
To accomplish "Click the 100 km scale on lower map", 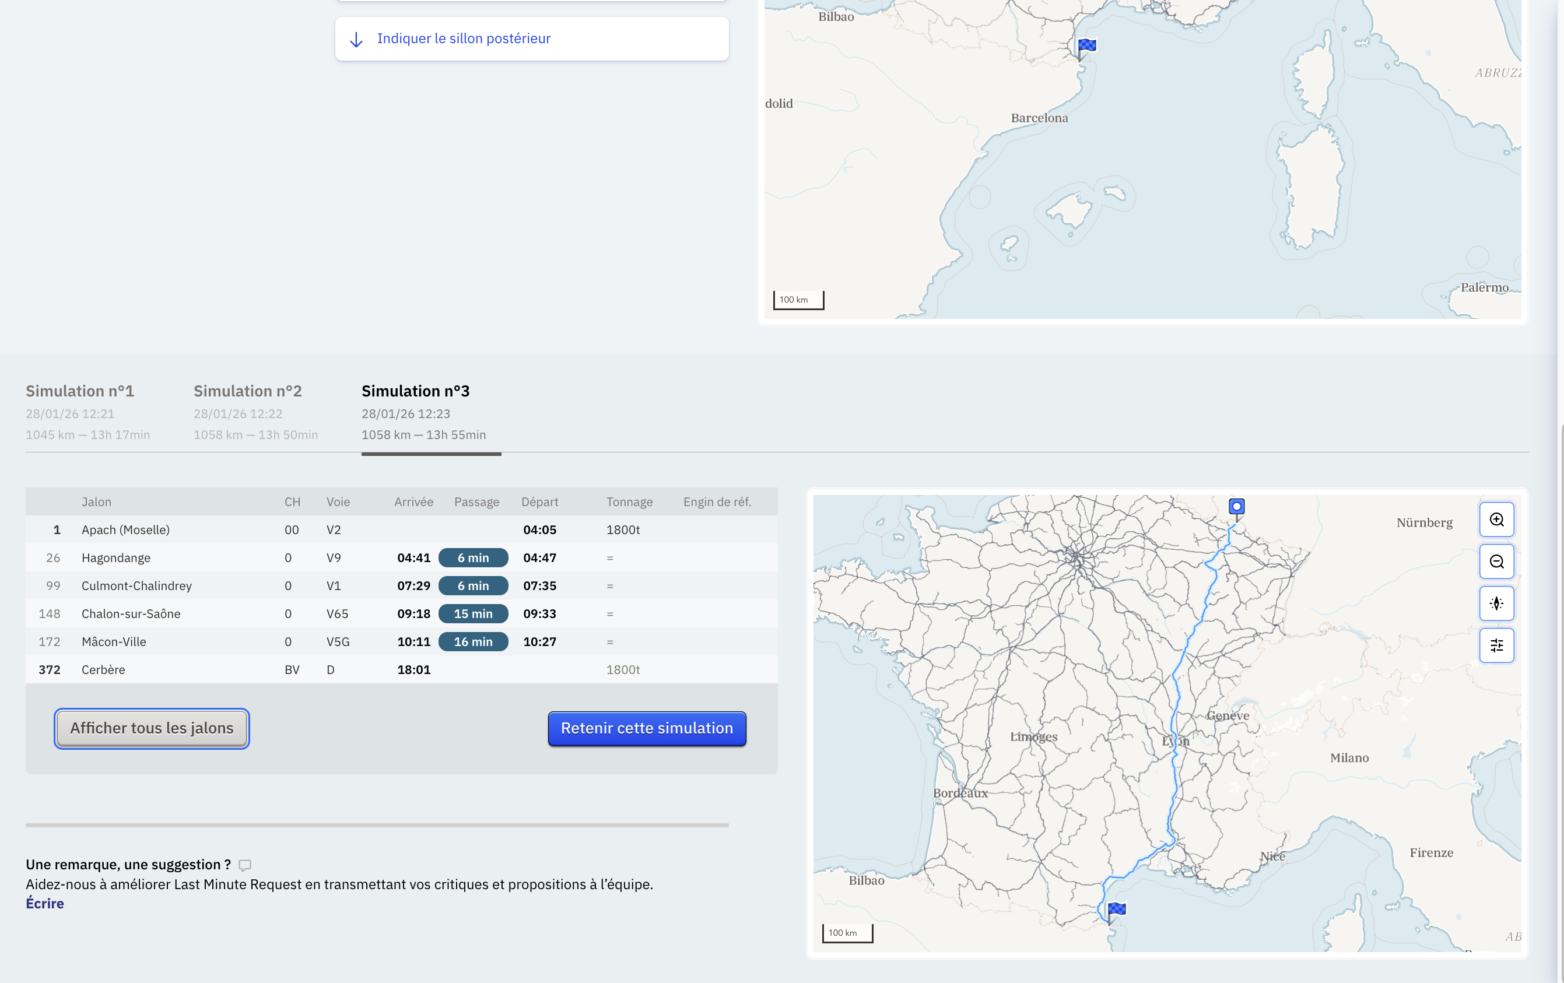I will (847, 933).
